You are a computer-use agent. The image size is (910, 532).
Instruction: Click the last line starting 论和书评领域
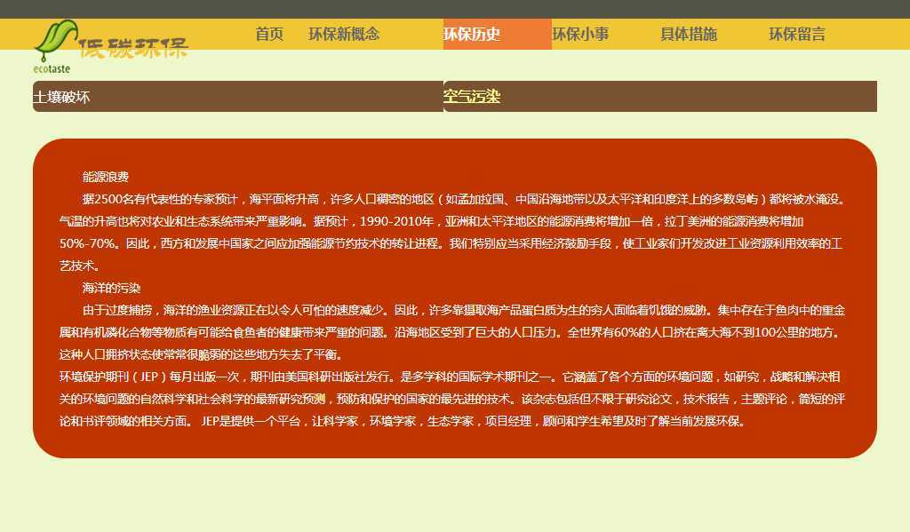(x=402, y=421)
